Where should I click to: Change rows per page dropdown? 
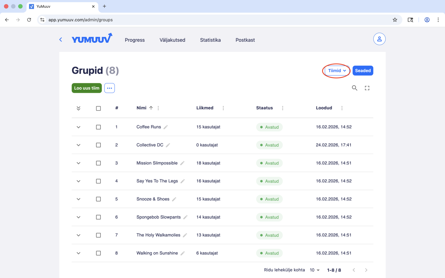tap(314, 270)
